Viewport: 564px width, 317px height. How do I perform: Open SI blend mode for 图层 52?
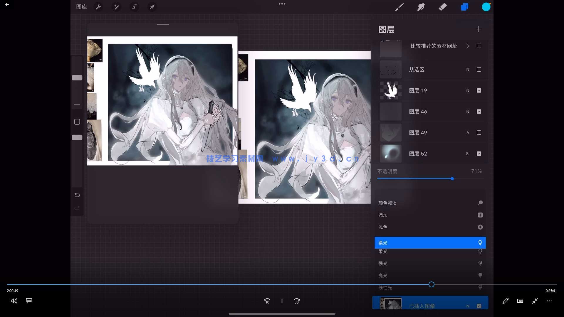click(468, 154)
